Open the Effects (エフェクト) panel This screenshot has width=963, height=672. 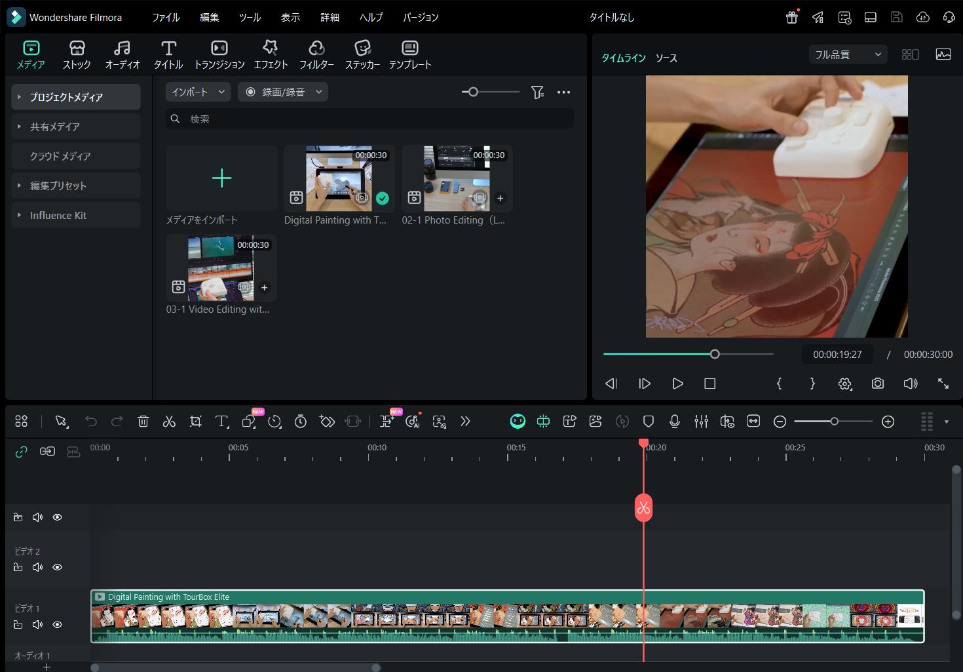pos(271,54)
